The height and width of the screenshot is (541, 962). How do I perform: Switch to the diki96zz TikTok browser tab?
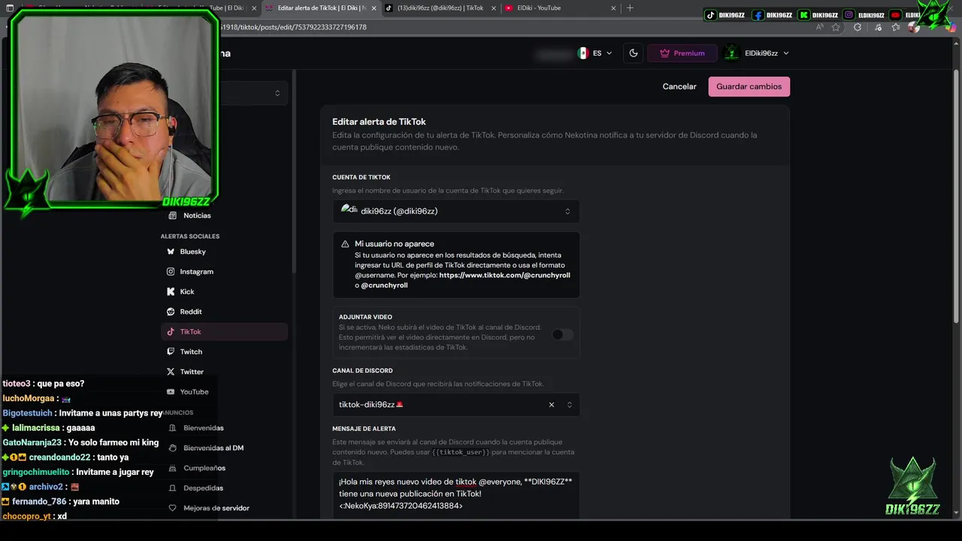(x=440, y=8)
